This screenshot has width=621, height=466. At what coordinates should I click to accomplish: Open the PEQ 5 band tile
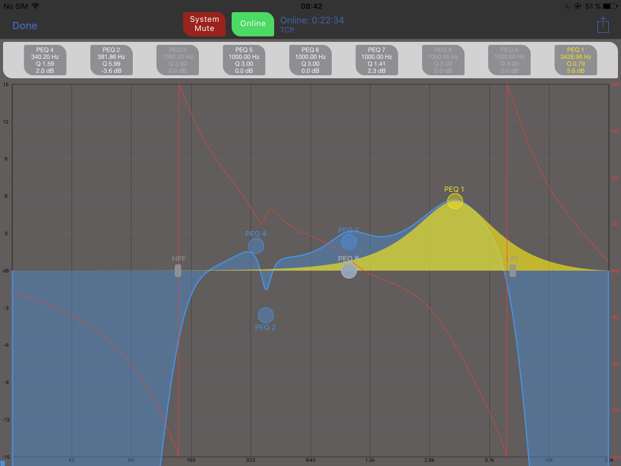coord(244,60)
